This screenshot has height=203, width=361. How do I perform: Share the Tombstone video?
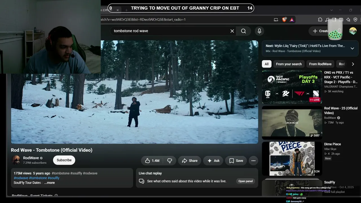190,161
